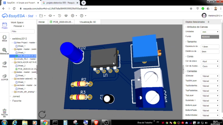Open the Bibliotecas search panel

coord(5,51)
